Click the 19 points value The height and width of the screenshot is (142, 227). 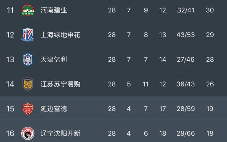click(210, 109)
